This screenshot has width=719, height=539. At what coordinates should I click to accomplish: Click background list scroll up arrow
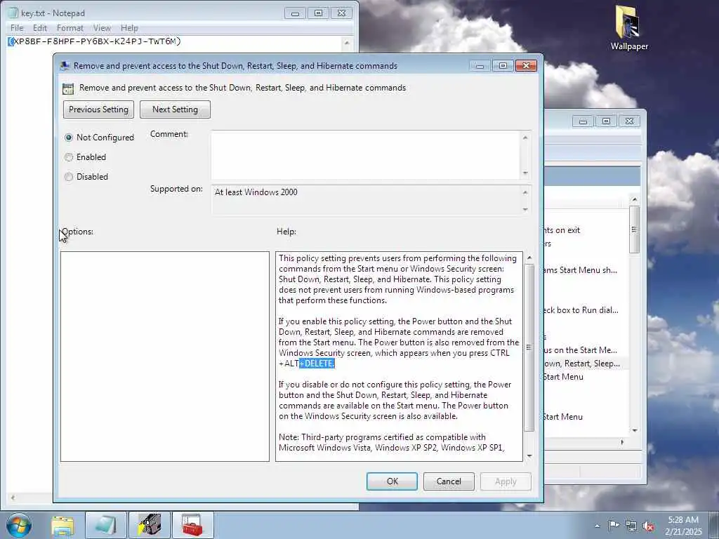click(x=634, y=200)
